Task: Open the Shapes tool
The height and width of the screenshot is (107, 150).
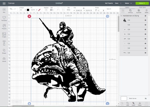Action: tap(4, 51)
